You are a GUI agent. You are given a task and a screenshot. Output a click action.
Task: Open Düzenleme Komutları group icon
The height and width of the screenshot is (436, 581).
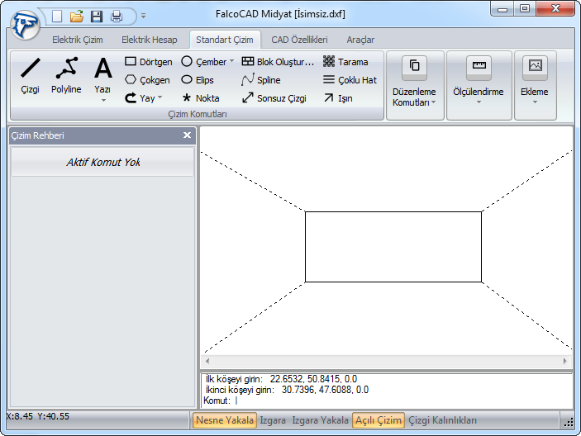[414, 68]
